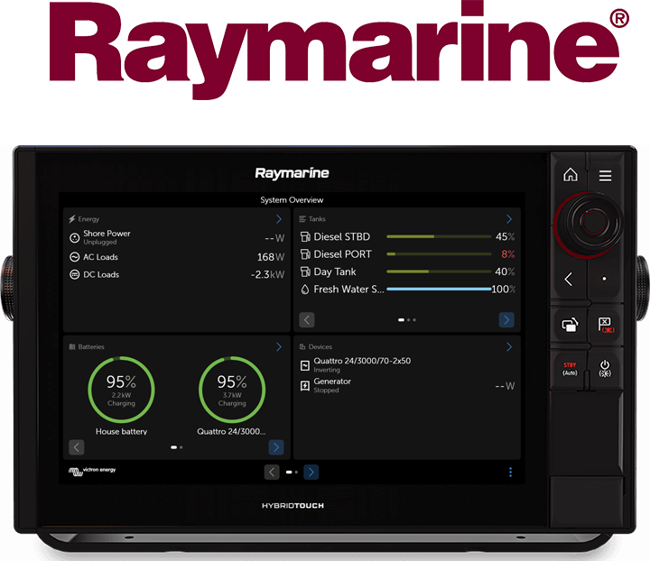The height and width of the screenshot is (561, 650).
Task: Click the Fresh Water droplet icon
Action: (305, 290)
